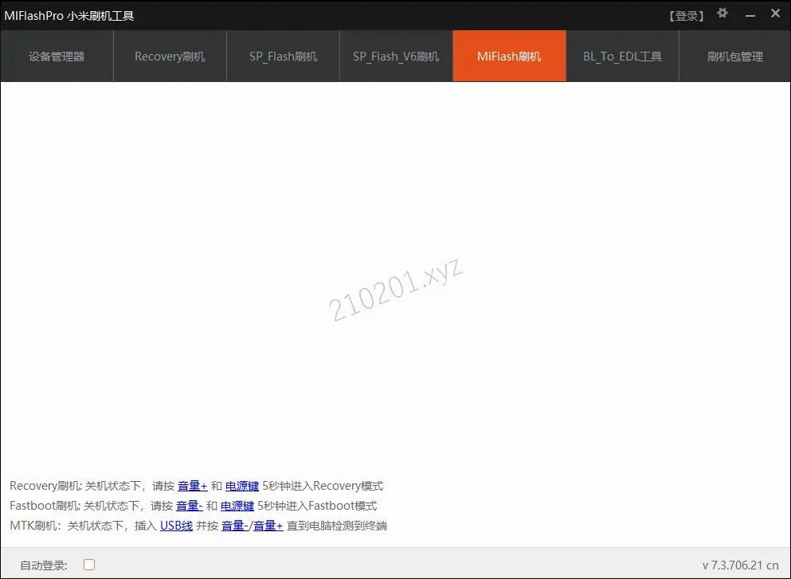This screenshot has width=791, height=579.
Task: Click 音量- link in MTK刷机 line
Action: click(x=234, y=526)
